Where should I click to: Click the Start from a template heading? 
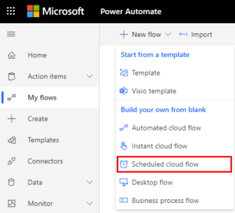[155, 55]
